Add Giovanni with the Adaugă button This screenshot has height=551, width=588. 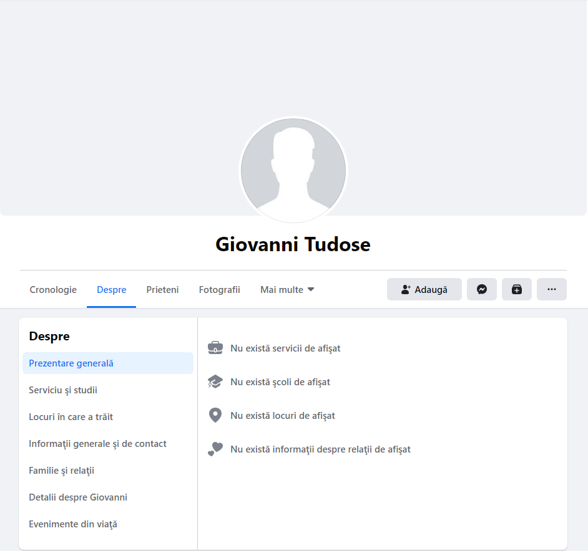point(424,289)
